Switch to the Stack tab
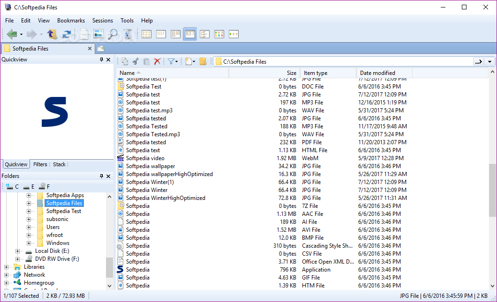The image size is (497, 302). [x=59, y=164]
